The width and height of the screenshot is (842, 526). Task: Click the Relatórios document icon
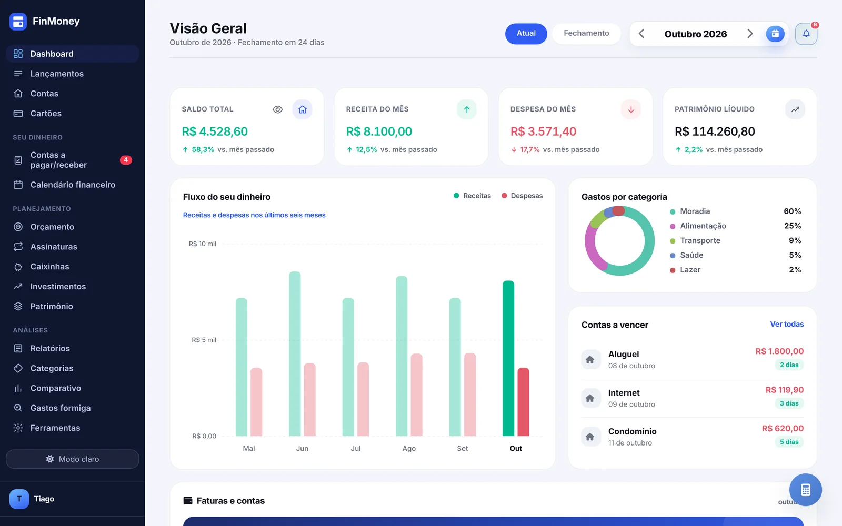pos(18,348)
